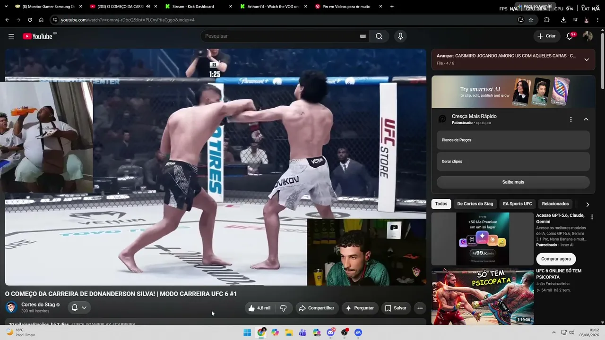Go back in the browser
Viewport: 605px width, 340px height.
7,20
